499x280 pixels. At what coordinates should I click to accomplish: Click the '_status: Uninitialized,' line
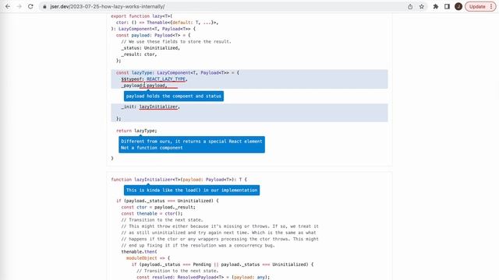(x=150, y=48)
